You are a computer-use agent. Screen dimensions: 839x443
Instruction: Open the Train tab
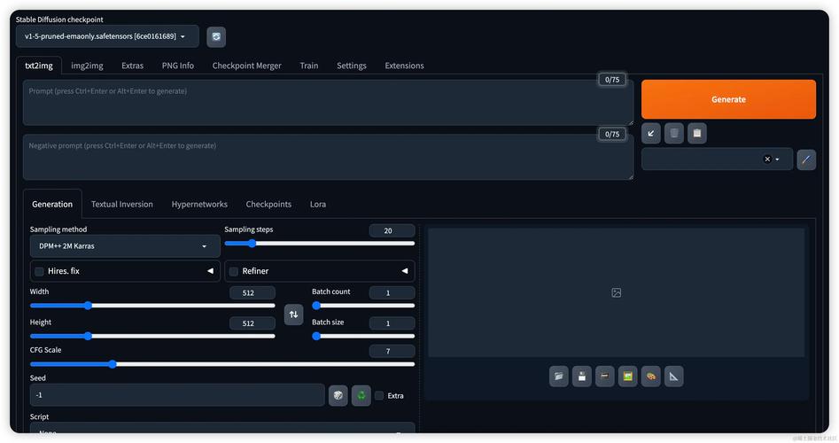(308, 66)
